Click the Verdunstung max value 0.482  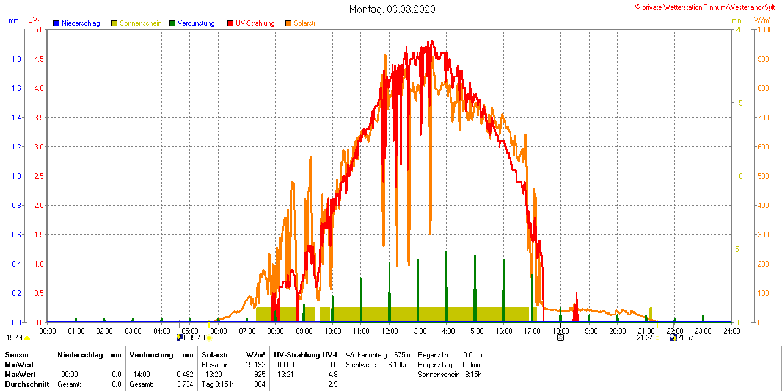coord(185,374)
